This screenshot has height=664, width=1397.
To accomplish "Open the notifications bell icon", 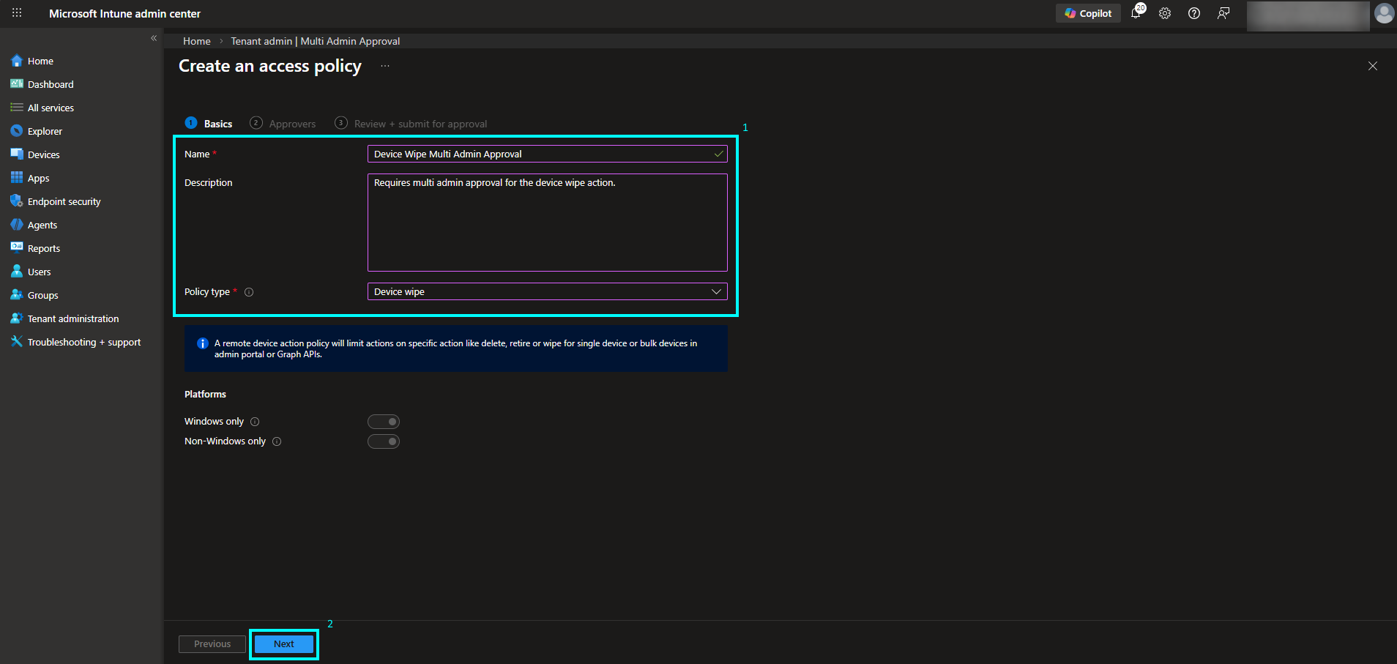I will tap(1136, 12).
